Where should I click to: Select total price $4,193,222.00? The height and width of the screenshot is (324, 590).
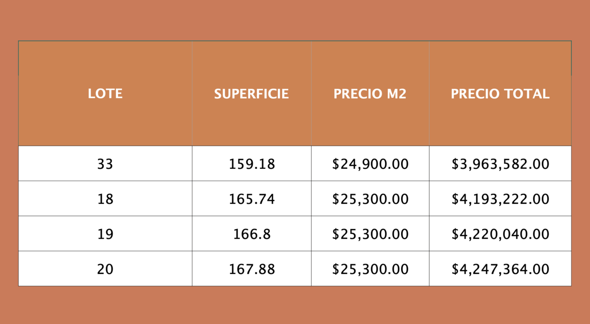coord(500,199)
